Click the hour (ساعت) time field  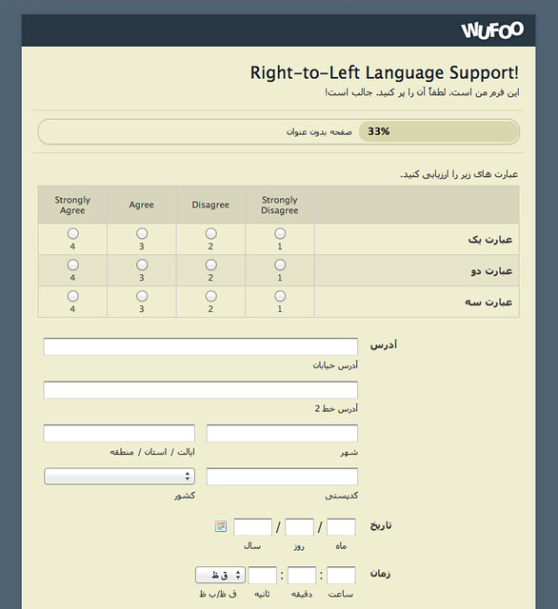click(x=341, y=575)
